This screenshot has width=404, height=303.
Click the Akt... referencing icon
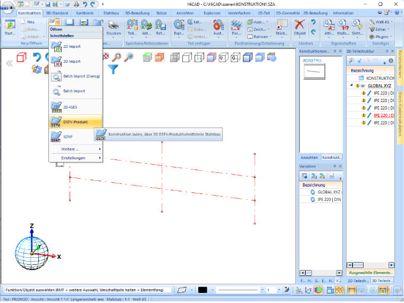click(x=146, y=28)
